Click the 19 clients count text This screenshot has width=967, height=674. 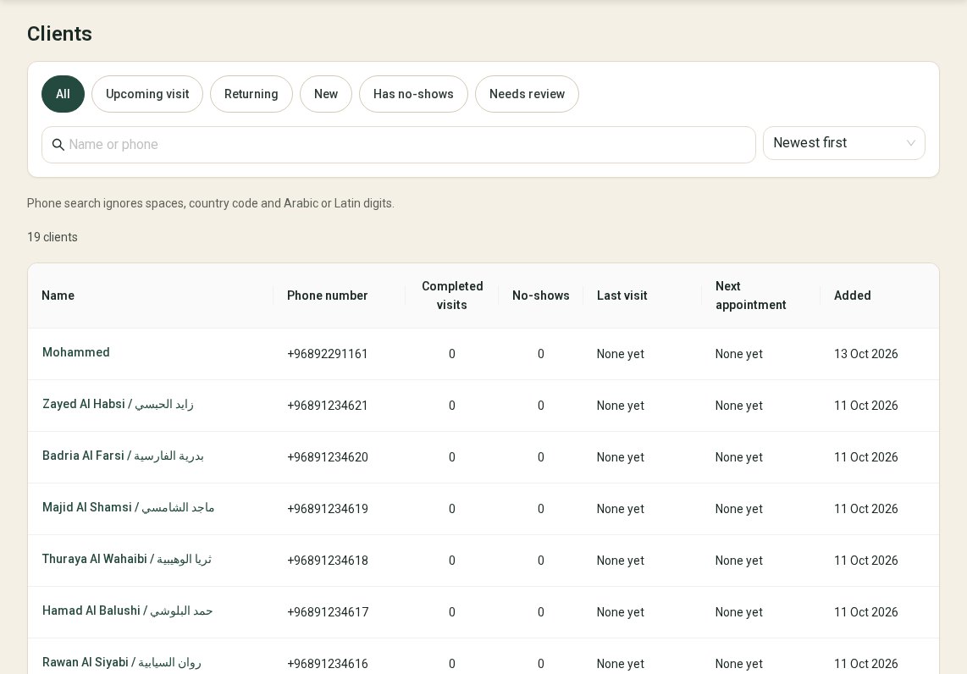tap(52, 237)
